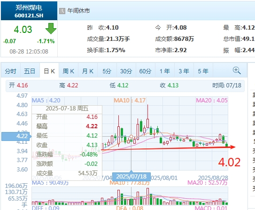Switch to the 分时 chart tab
Screen dimensions: 255x210
11,71
